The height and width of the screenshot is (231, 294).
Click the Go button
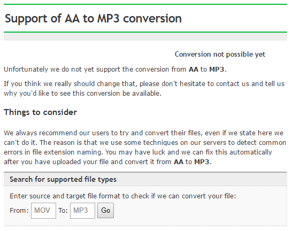pos(105,210)
